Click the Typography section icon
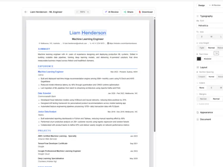Image resolution: width=223 pixels, height=167 pixels. coord(198,16)
